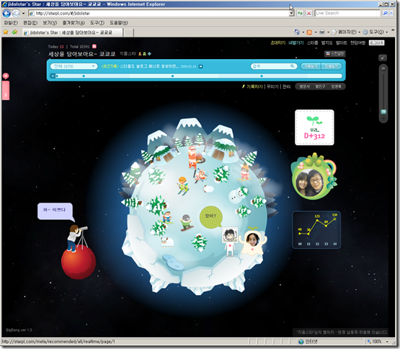Click into the Live Search box
Image resolution: width=400 pixels, height=349 pixels.
[x=347, y=13]
